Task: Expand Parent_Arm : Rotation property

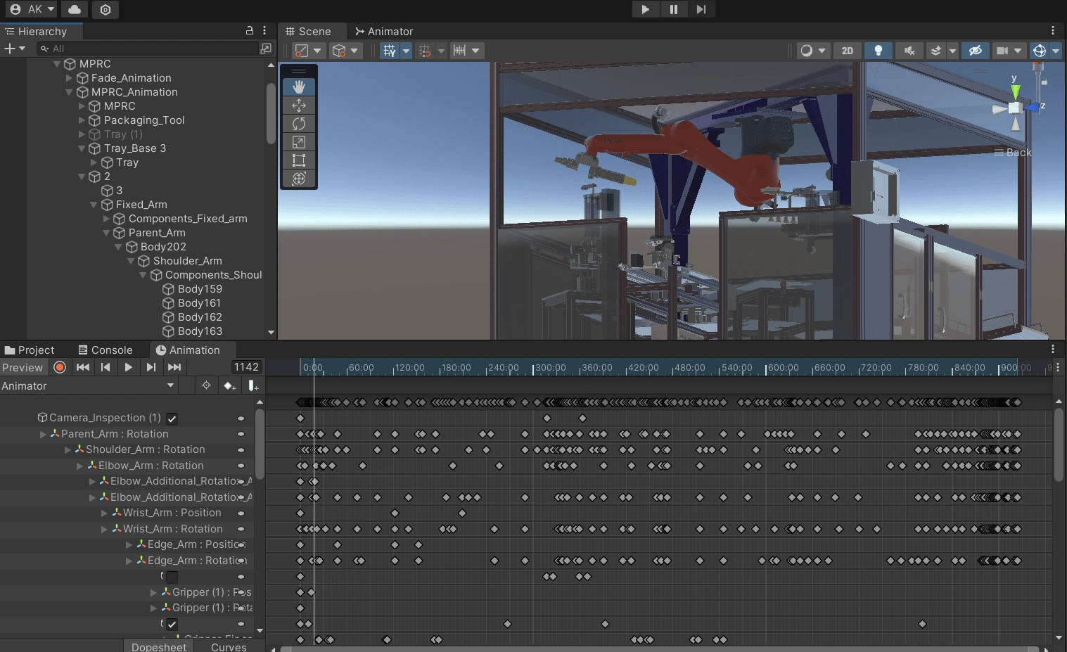Action: pyautogui.click(x=43, y=435)
